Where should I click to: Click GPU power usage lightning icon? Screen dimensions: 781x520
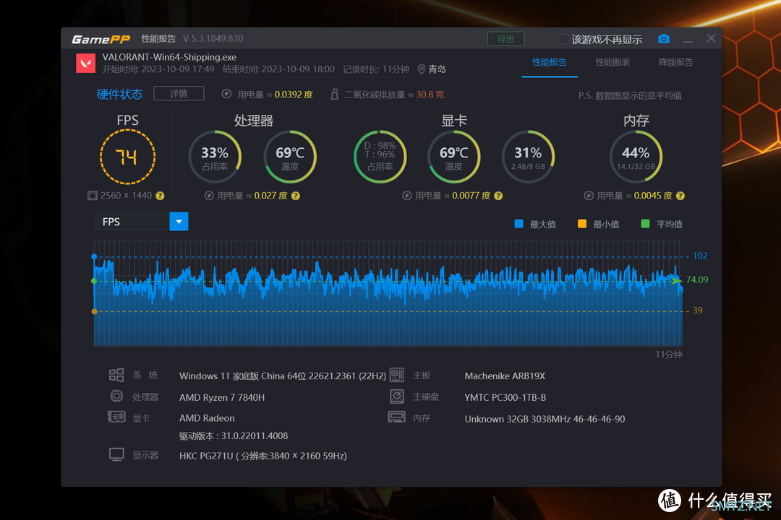click(x=407, y=196)
